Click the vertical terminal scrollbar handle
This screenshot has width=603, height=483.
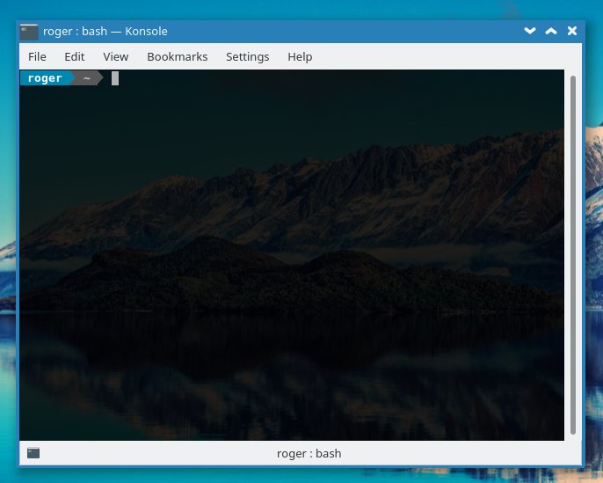click(x=573, y=255)
